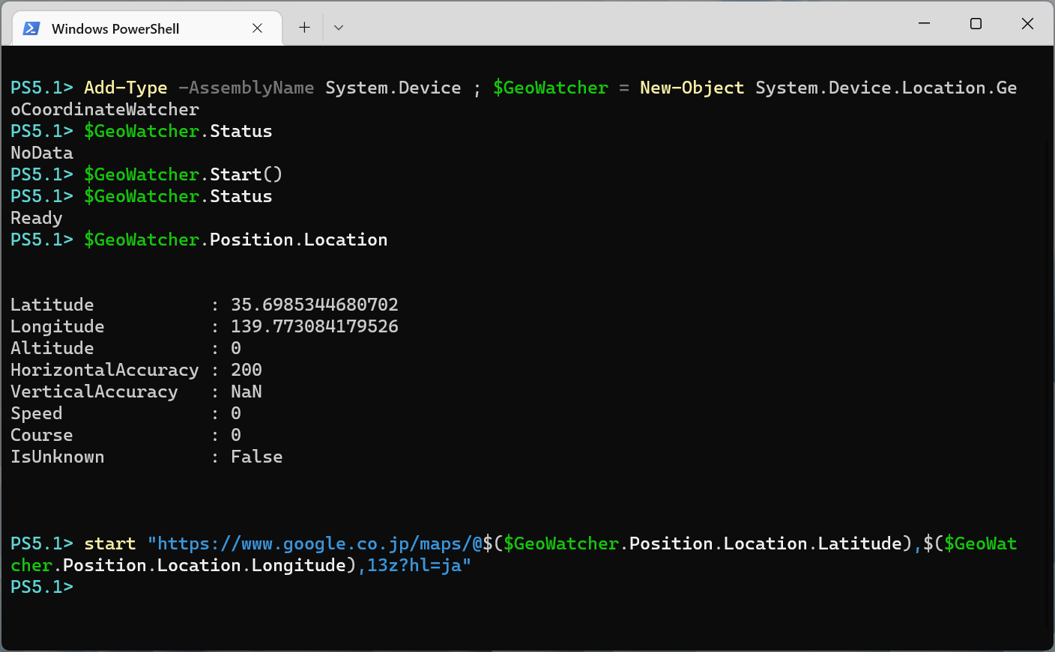Click the Latitude value 35.6985344680702
Screen dimensions: 1055x652
coord(314,305)
